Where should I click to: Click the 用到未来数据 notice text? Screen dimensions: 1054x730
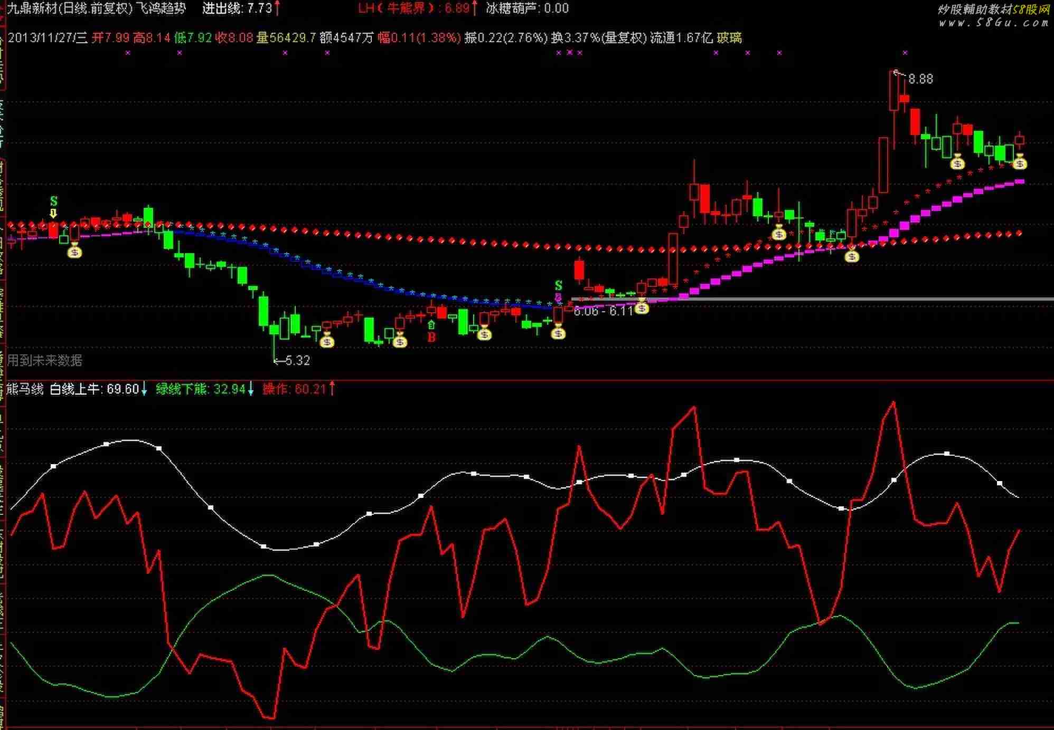click(45, 360)
